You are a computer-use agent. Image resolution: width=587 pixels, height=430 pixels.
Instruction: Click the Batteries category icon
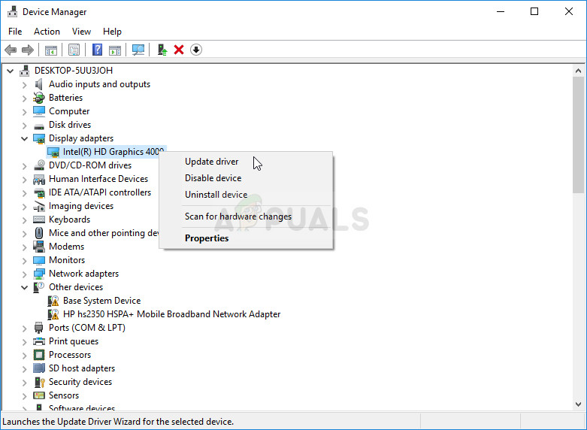(39, 98)
